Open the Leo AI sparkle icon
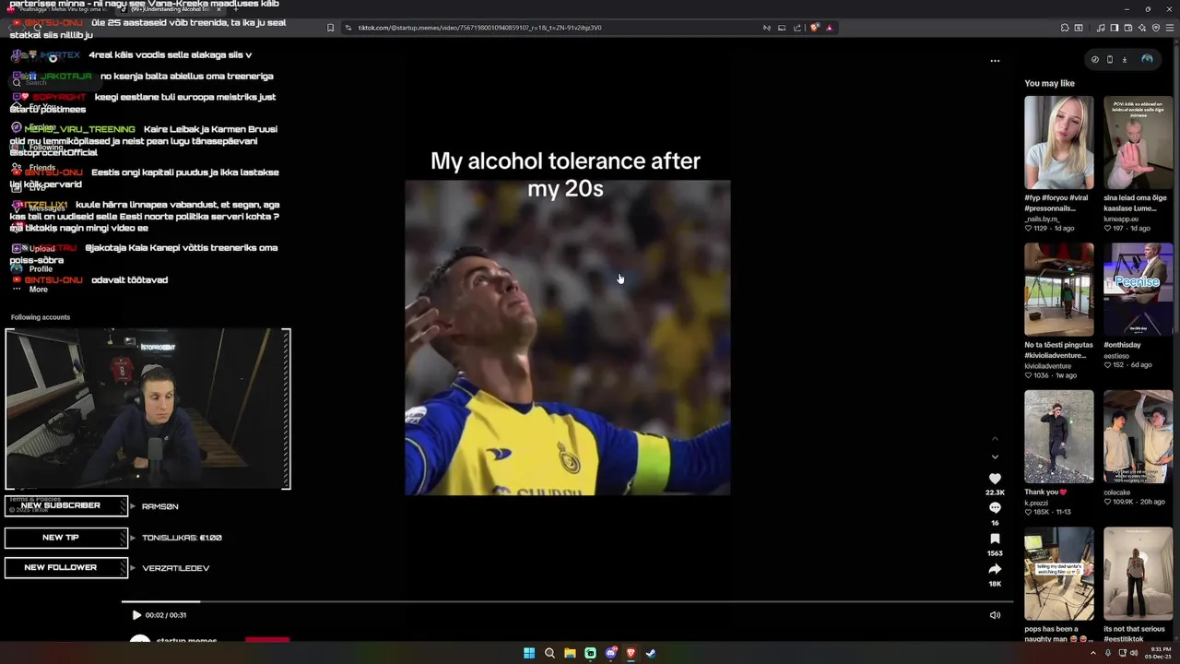The width and height of the screenshot is (1180, 664). click(1142, 28)
